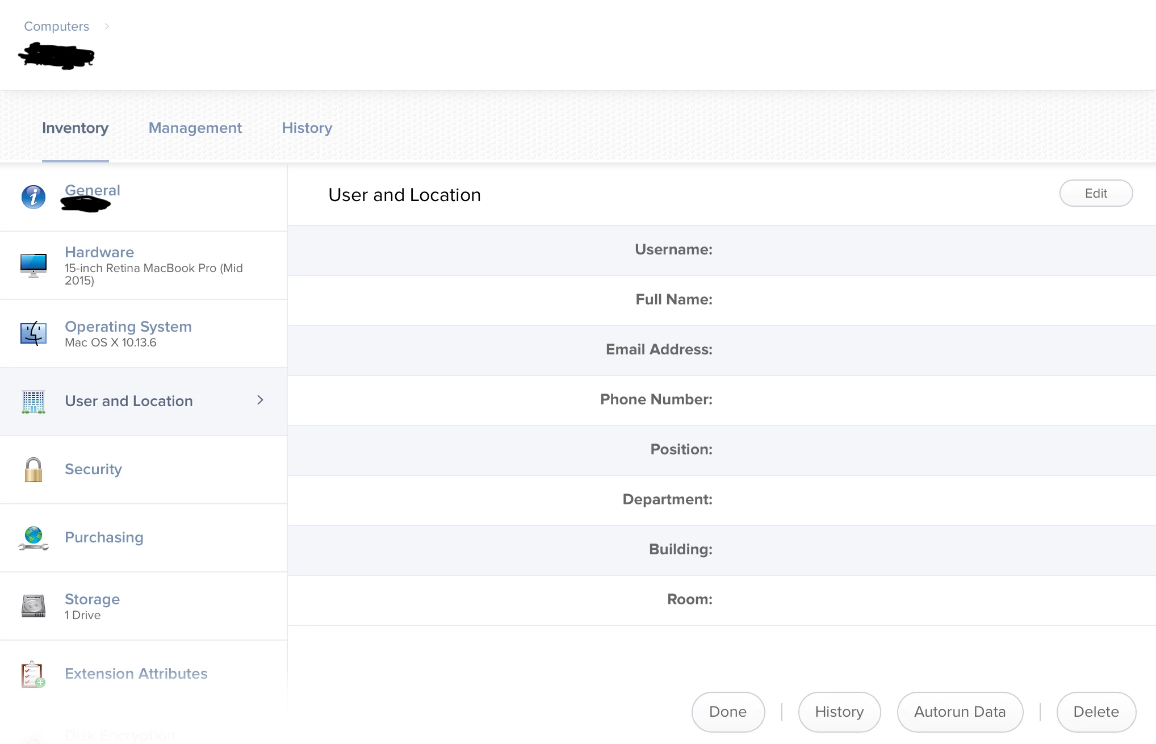Click the bottom History button
The image size is (1156, 744).
tap(839, 712)
